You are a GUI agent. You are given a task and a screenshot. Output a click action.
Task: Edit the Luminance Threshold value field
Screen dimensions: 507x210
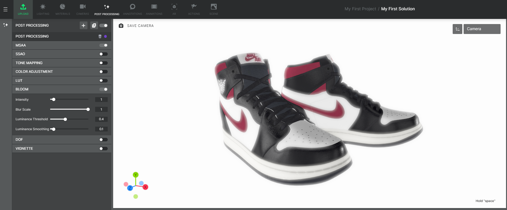point(101,119)
